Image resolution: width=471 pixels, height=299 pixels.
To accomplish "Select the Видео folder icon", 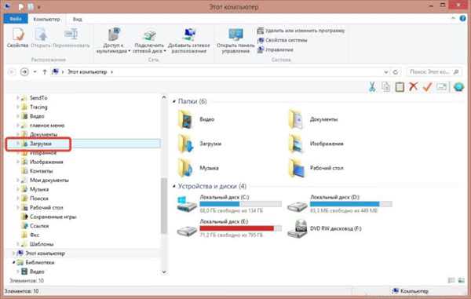I will pyautogui.click(x=185, y=119).
